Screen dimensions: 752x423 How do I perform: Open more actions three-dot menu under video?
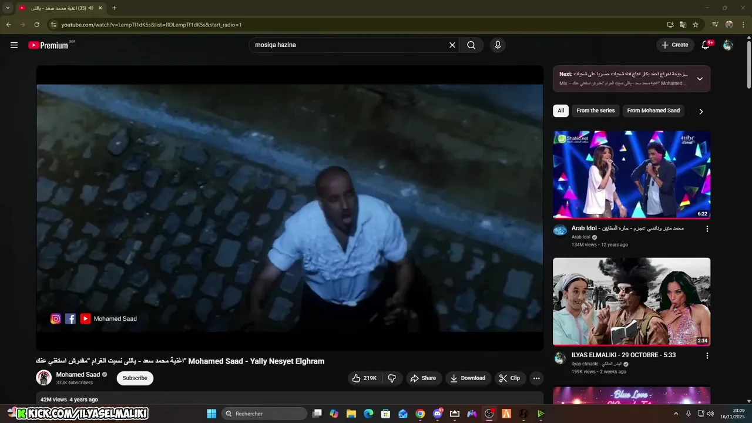pyautogui.click(x=536, y=378)
